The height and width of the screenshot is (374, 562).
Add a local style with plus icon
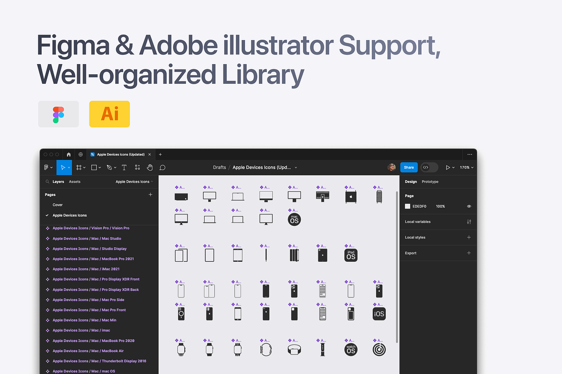(x=469, y=237)
